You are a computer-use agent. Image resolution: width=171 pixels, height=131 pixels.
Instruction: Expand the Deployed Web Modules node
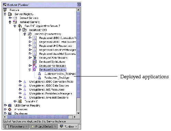pyautogui.click(x=30, y=58)
